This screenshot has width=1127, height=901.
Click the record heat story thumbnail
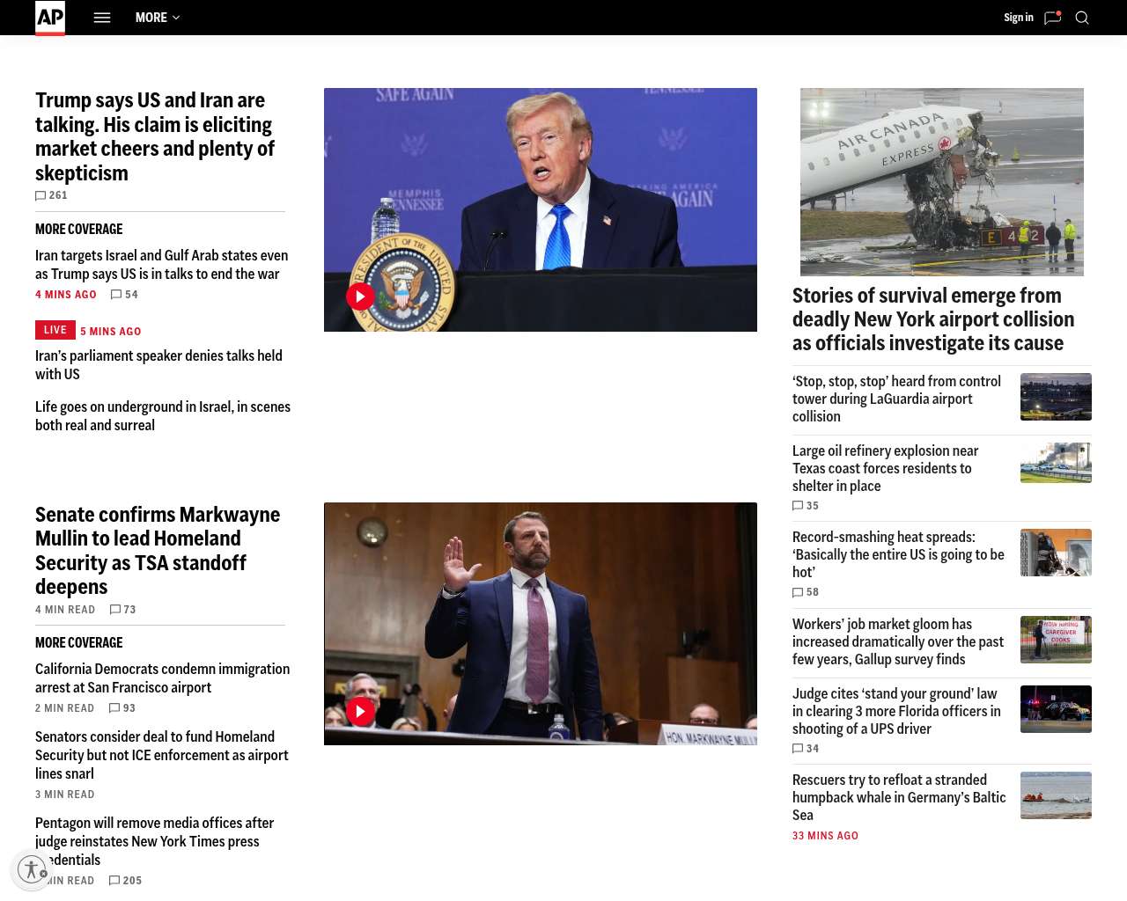coord(1056,553)
